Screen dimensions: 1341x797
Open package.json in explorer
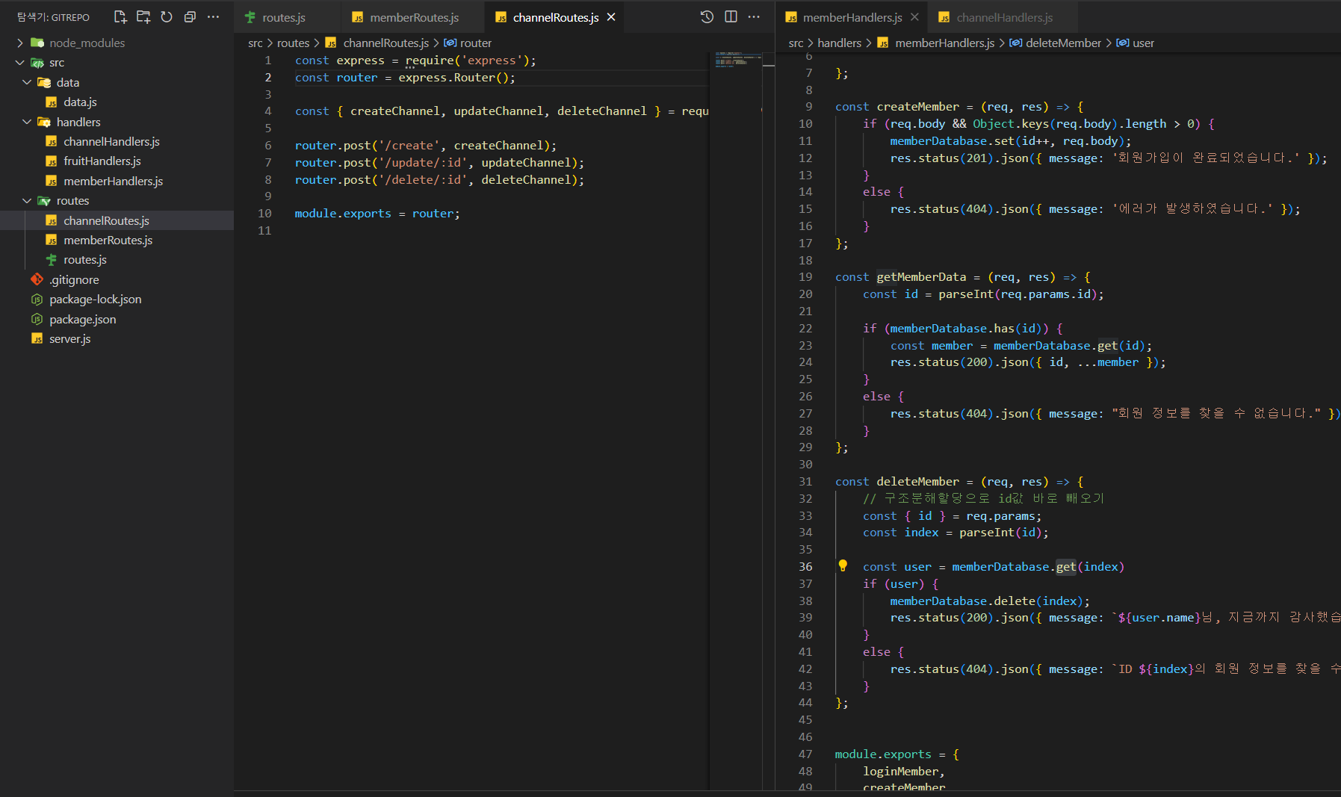[82, 319]
